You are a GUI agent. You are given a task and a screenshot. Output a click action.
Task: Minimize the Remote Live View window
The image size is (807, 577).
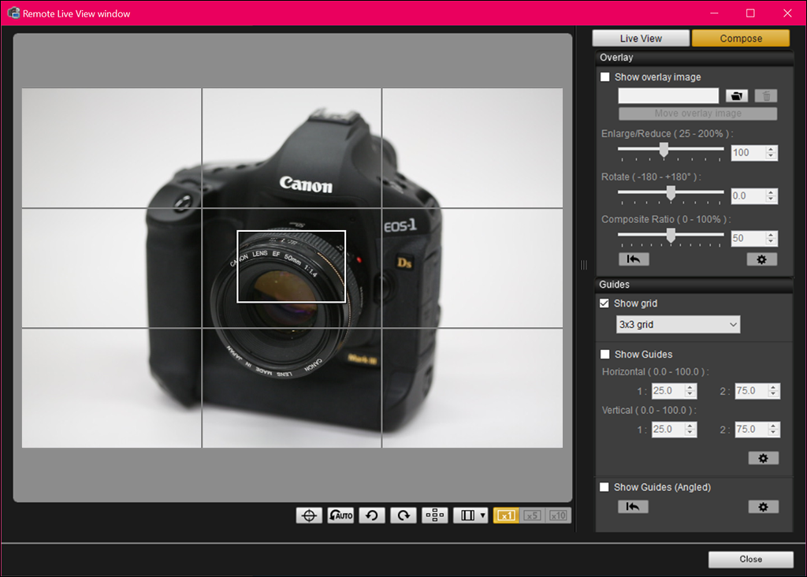(714, 13)
